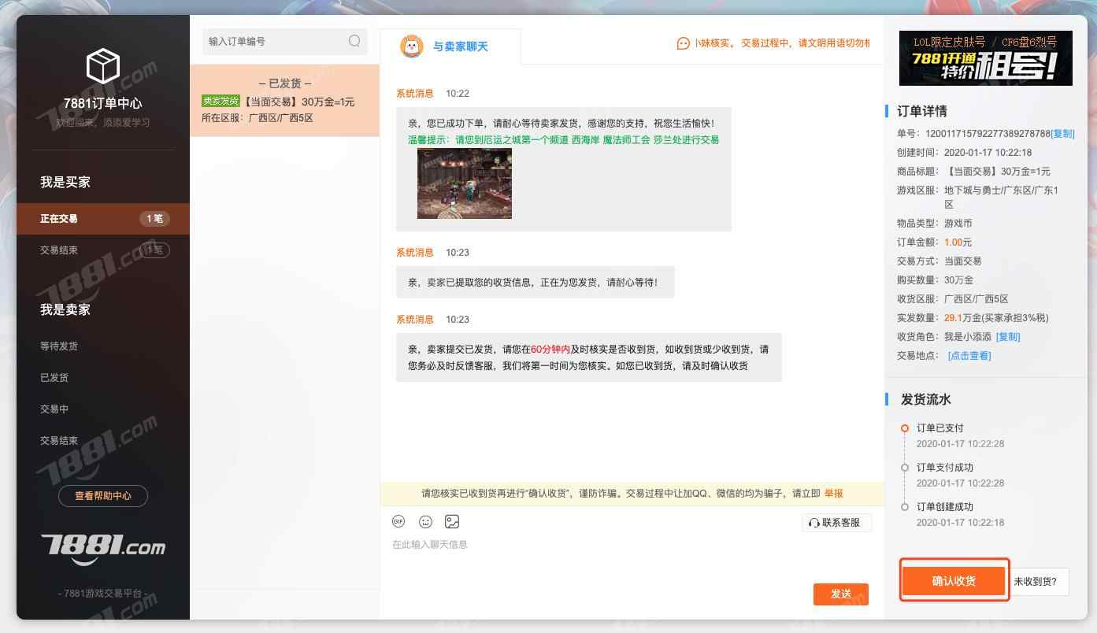Click the 发货流水 section heading

pyautogui.click(x=926, y=399)
